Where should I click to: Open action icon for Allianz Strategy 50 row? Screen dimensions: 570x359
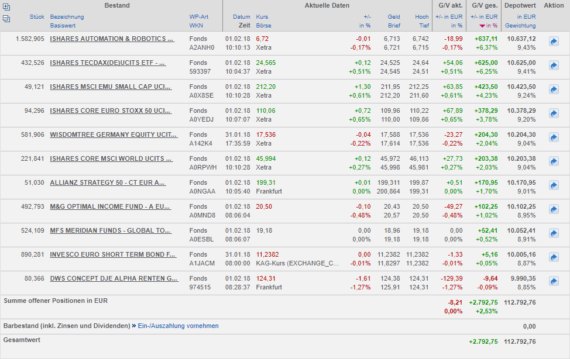click(x=554, y=185)
